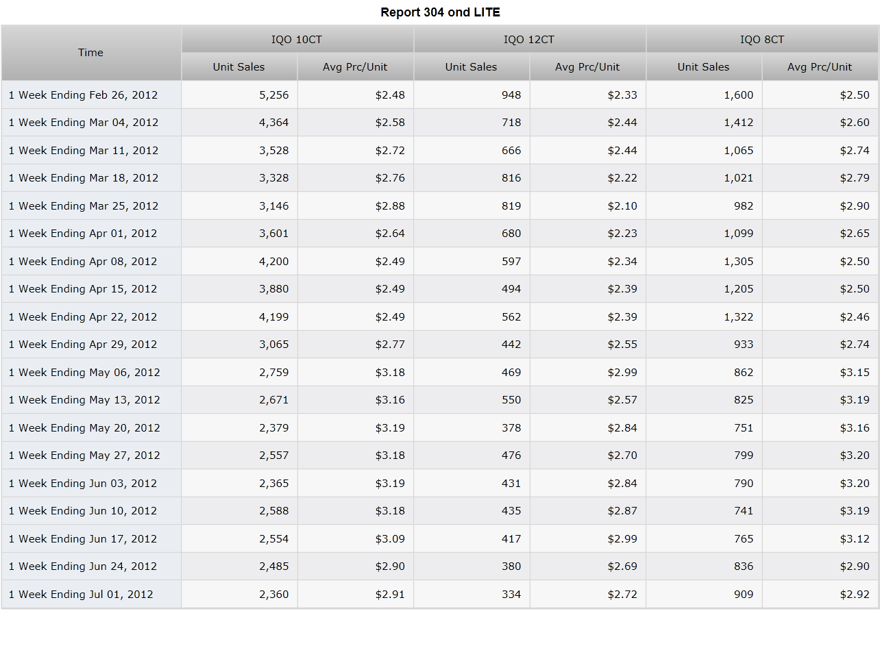Click the IQO 12CT group header
The height and width of the screenshot is (648, 880).
tap(530, 39)
